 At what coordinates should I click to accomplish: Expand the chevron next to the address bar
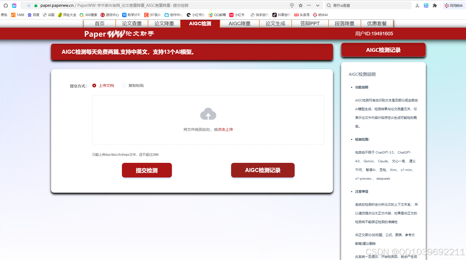coord(317,5)
